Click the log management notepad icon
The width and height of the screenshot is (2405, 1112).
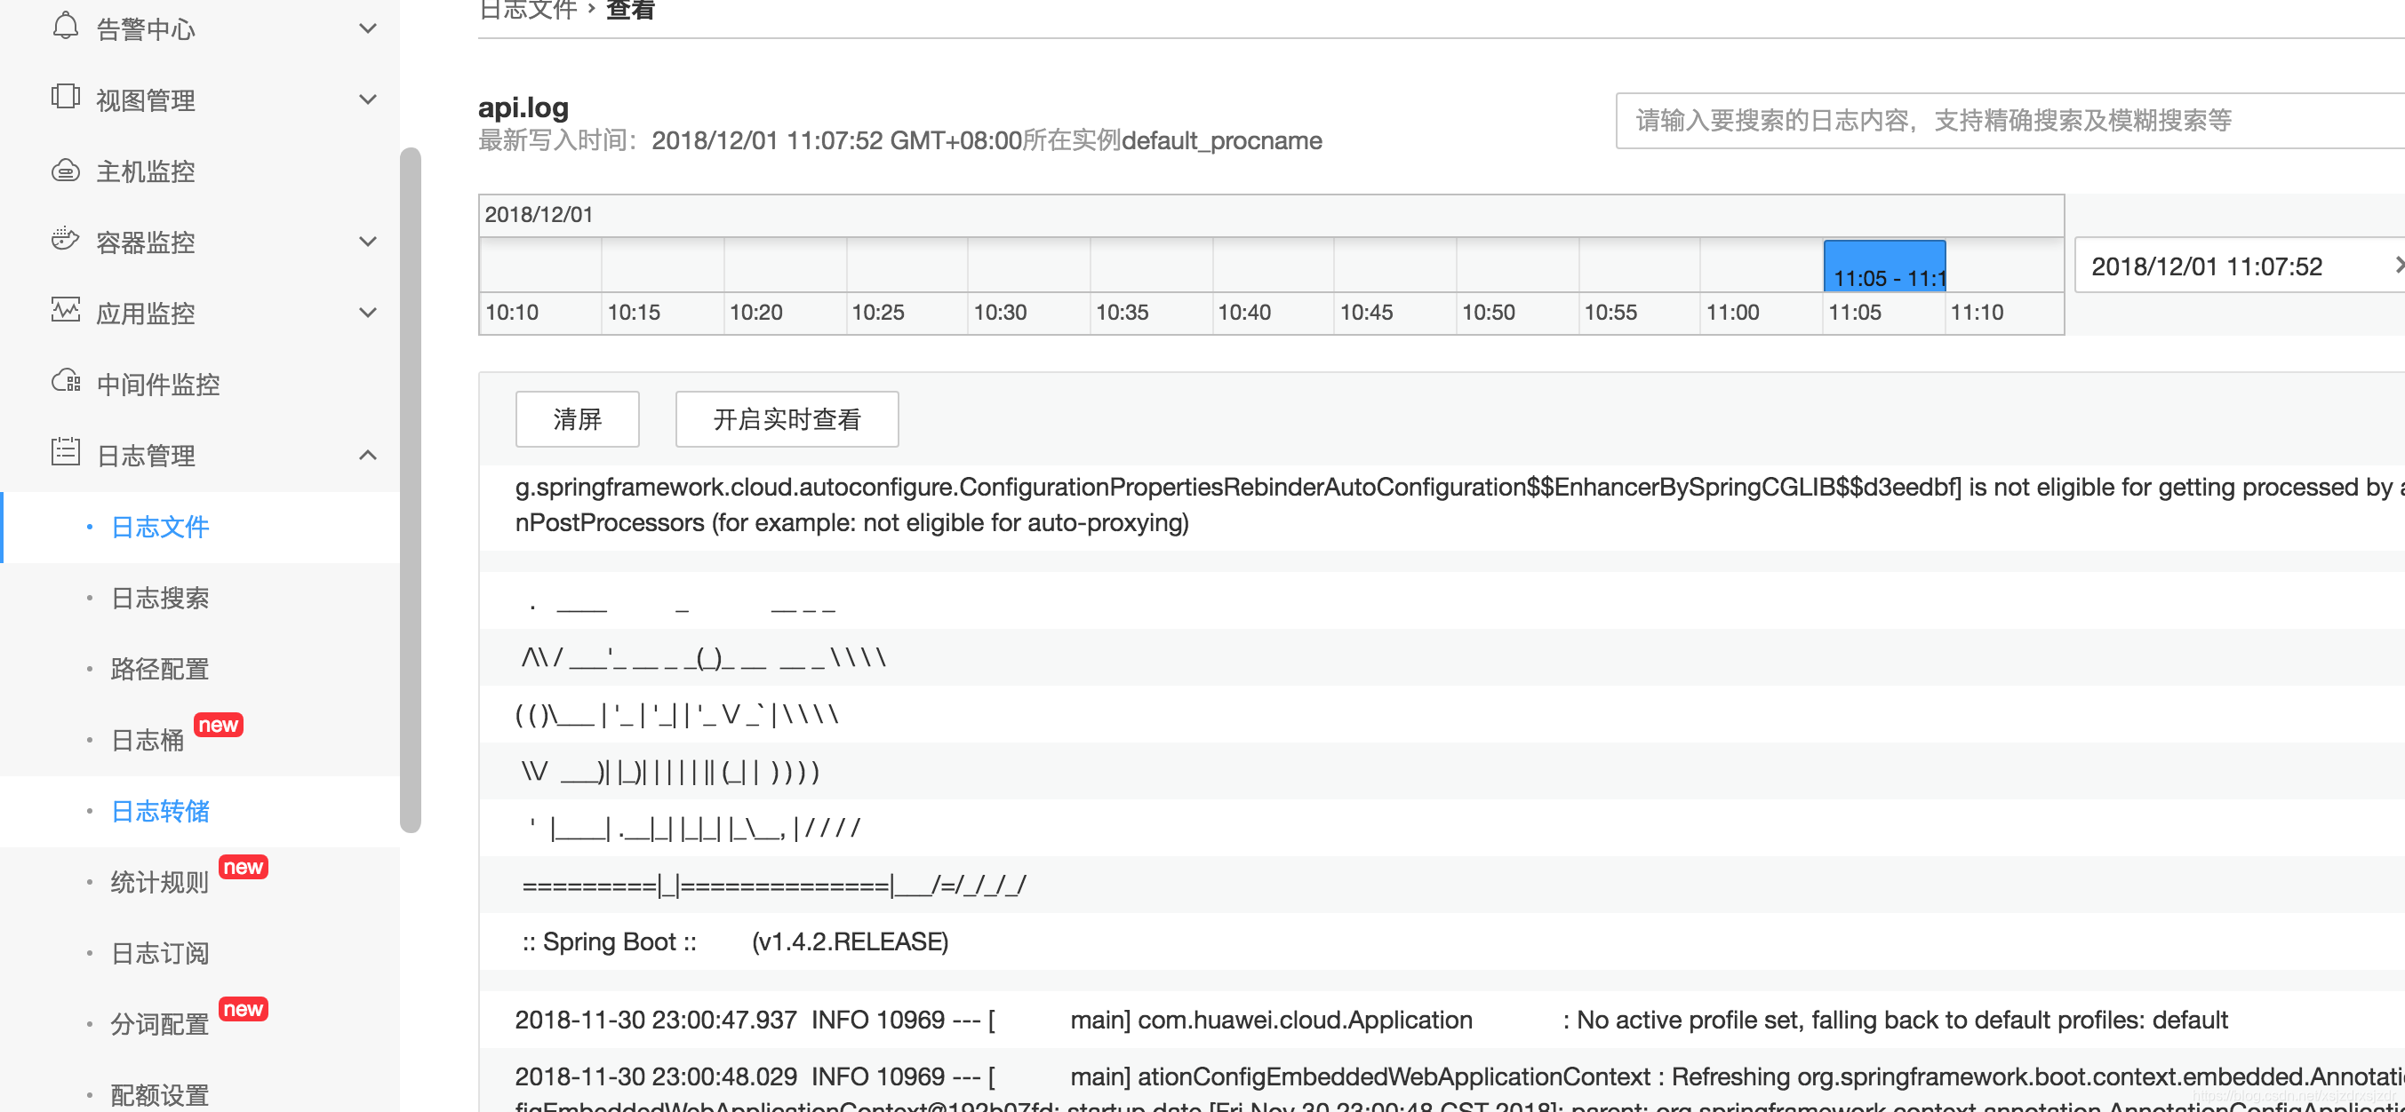pos(66,452)
